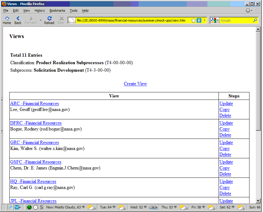Click the green circle status icon
The image size is (263, 212).
pos(29,207)
